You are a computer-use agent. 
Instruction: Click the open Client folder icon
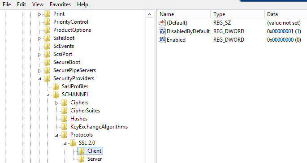(x=81, y=151)
